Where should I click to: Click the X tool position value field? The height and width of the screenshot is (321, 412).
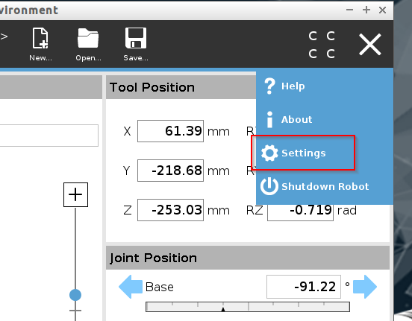170,131
